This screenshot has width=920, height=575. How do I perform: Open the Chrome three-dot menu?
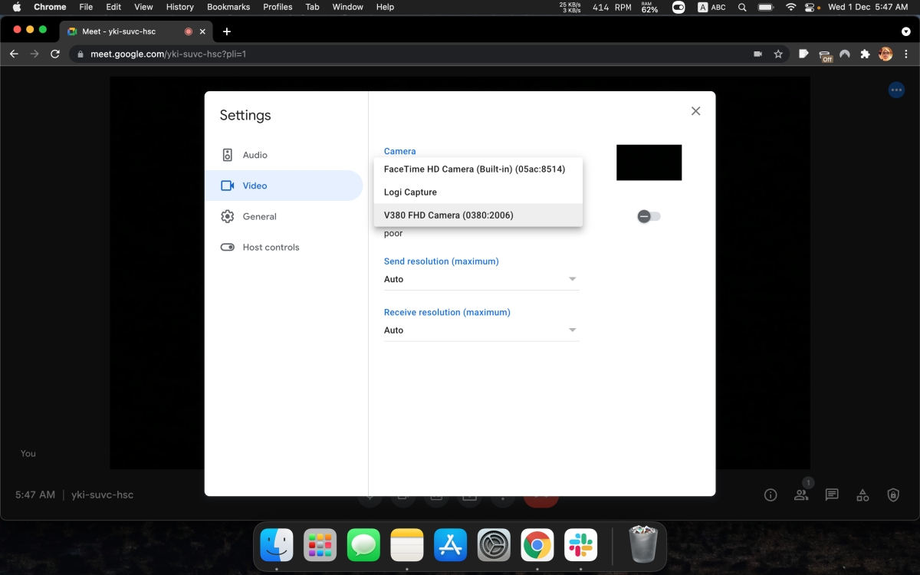pyautogui.click(x=906, y=54)
